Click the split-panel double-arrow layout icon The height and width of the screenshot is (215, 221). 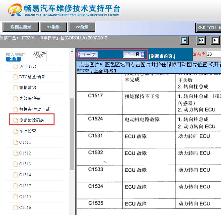[x=201, y=41]
